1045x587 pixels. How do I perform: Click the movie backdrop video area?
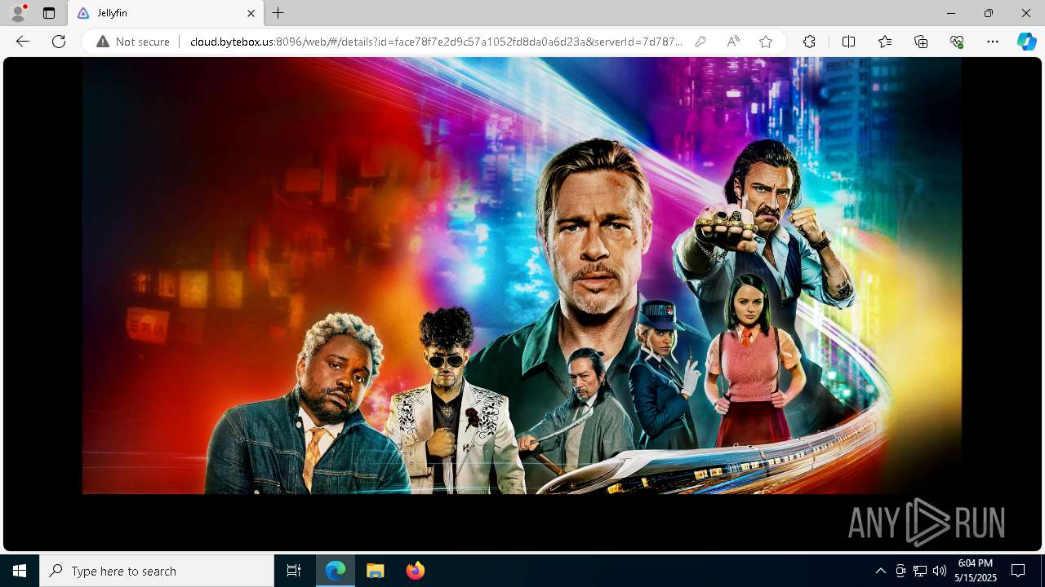point(522,276)
